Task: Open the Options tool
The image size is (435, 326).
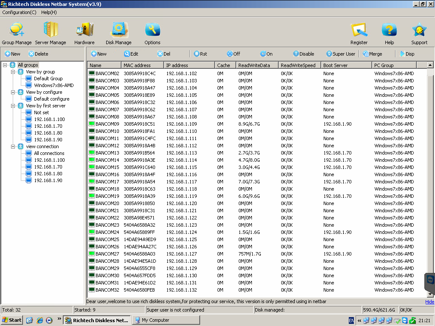Action: point(153,34)
